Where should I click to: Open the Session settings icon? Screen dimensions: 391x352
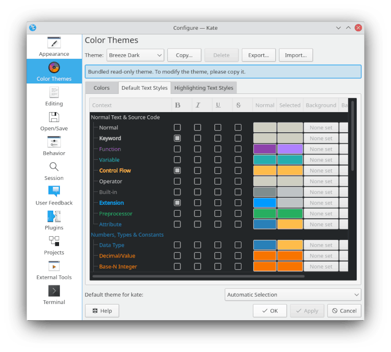tap(54, 167)
